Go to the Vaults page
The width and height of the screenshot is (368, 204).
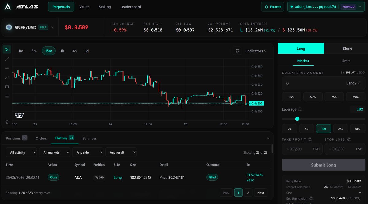pos(84,7)
